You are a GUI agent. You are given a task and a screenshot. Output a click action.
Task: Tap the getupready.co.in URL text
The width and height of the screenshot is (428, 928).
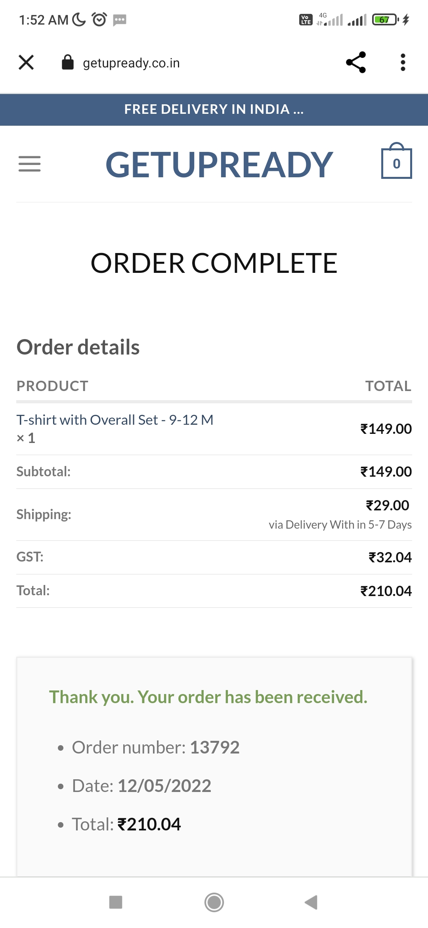coord(131,63)
